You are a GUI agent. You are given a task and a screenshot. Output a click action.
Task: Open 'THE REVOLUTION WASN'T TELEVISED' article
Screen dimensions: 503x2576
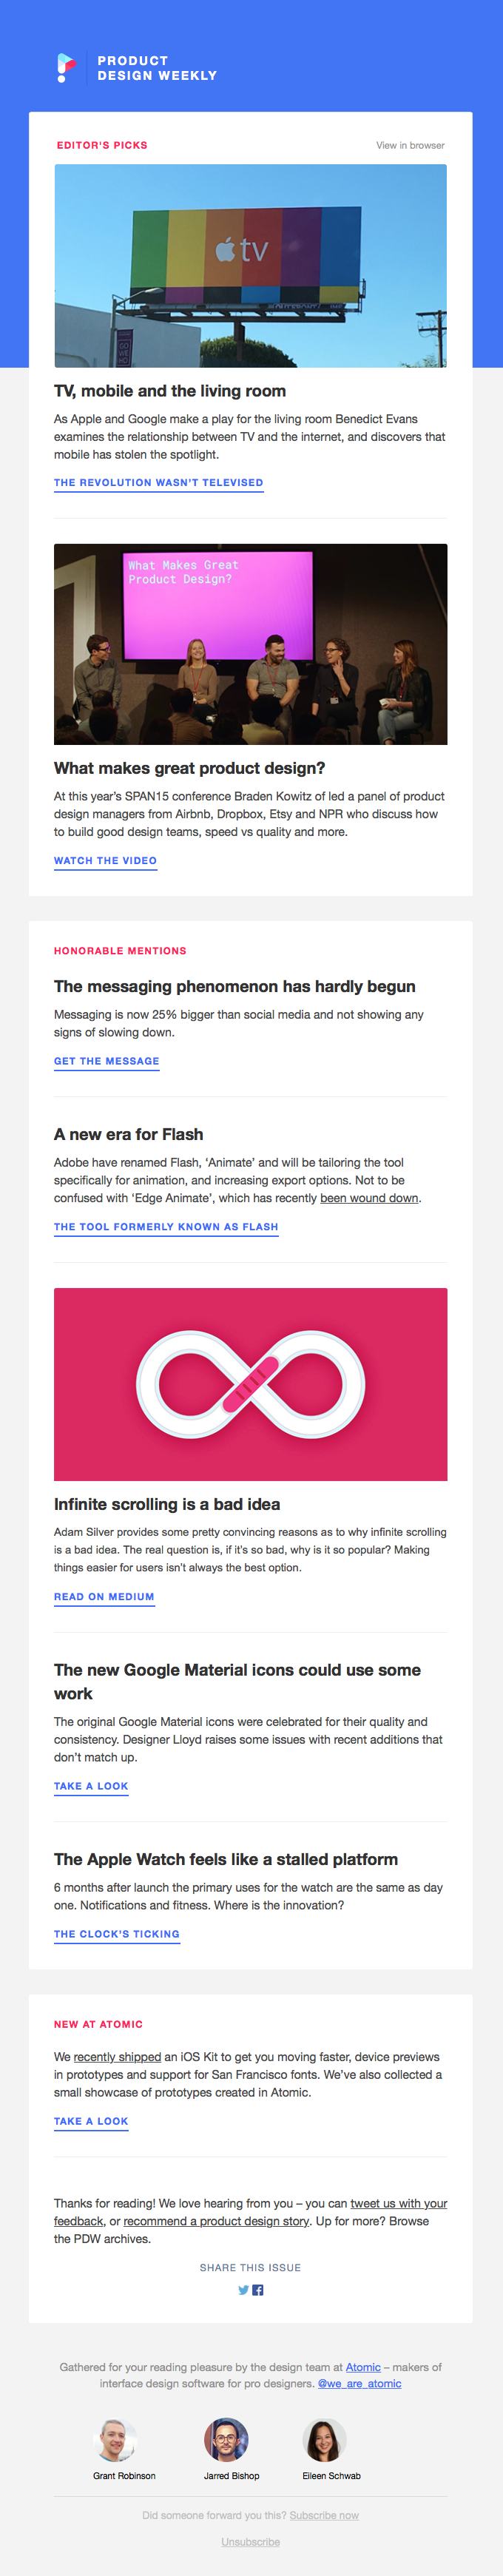tap(157, 483)
